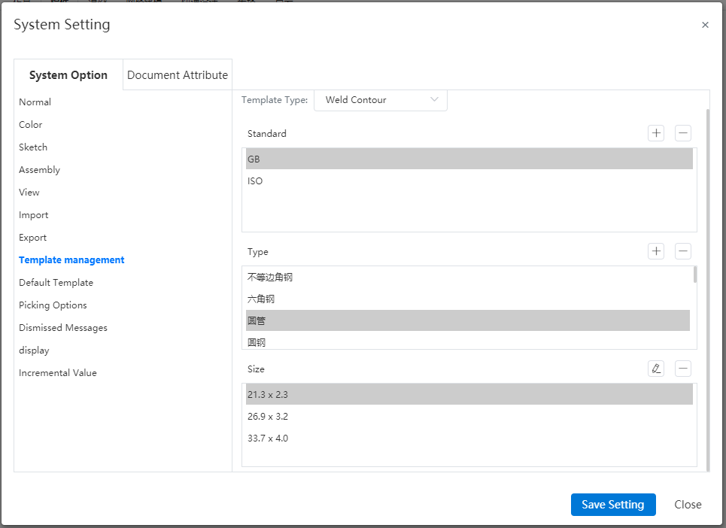
Task: Switch to Document Attribute tab
Action: pyautogui.click(x=178, y=75)
